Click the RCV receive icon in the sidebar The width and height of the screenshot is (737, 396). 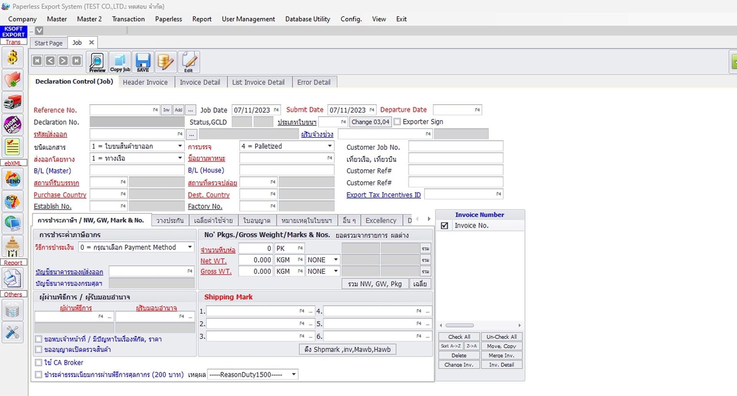pos(13,201)
